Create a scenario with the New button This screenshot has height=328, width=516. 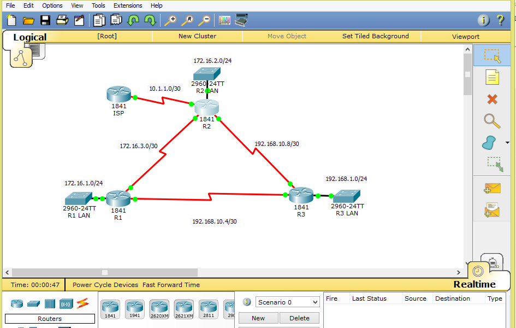point(258,318)
